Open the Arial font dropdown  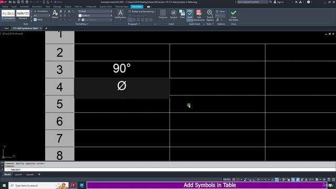point(95,12)
